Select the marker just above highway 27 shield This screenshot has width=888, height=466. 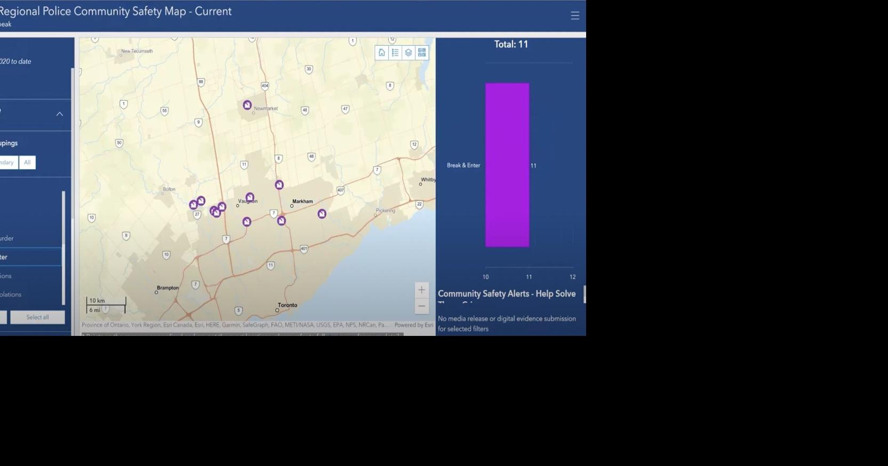(x=201, y=201)
